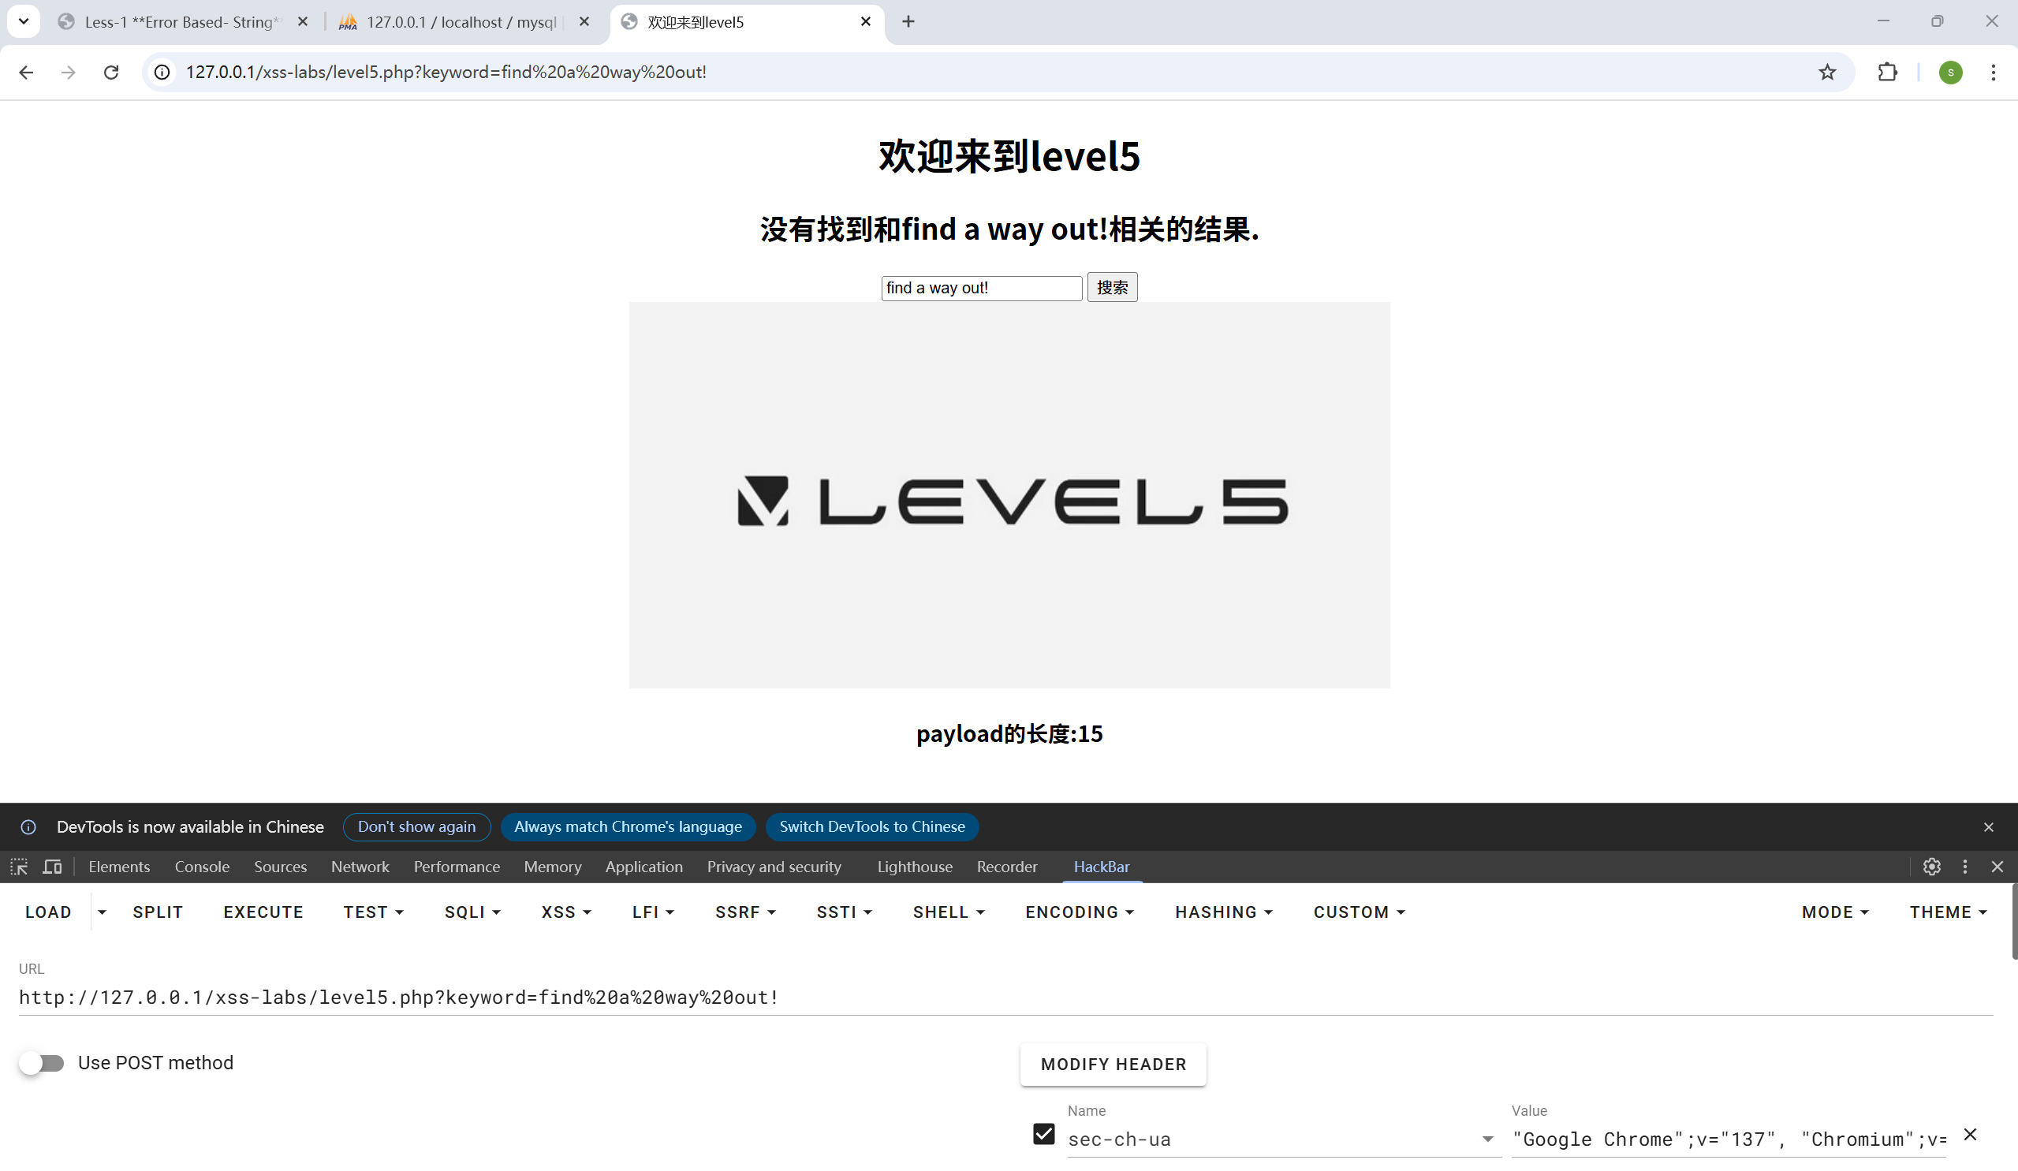2018x1171 pixels.
Task: Enable Use POST method
Action: (x=43, y=1063)
